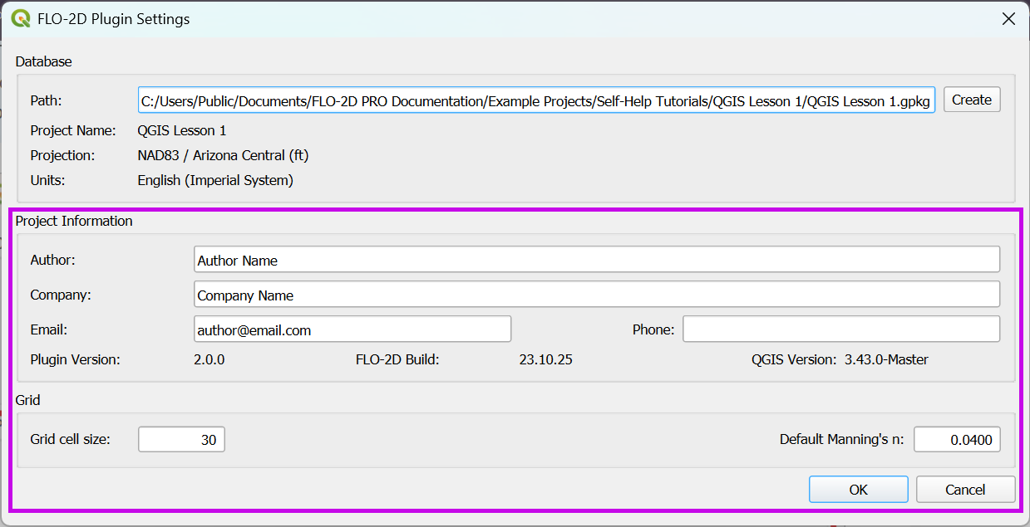Click the Project Information group heading
Image resolution: width=1030 pixels, height=527 pixels.
pyautogui.click(x=74, y=221)
